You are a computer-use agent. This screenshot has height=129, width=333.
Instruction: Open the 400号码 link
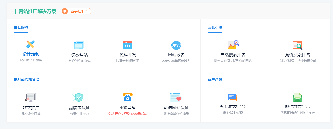pos(128,108)
